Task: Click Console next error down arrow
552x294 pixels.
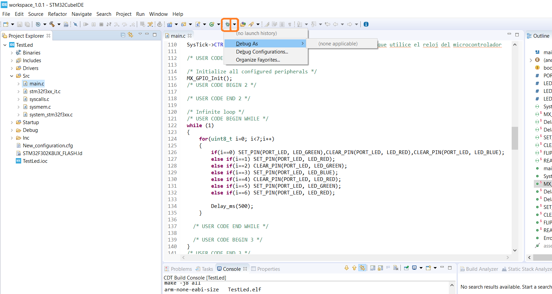Action: click(x=347, y=268)
